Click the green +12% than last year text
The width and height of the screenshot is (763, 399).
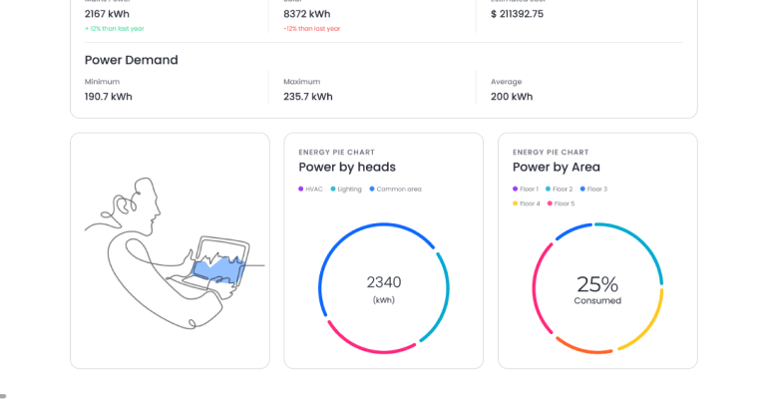pos(115,28)
